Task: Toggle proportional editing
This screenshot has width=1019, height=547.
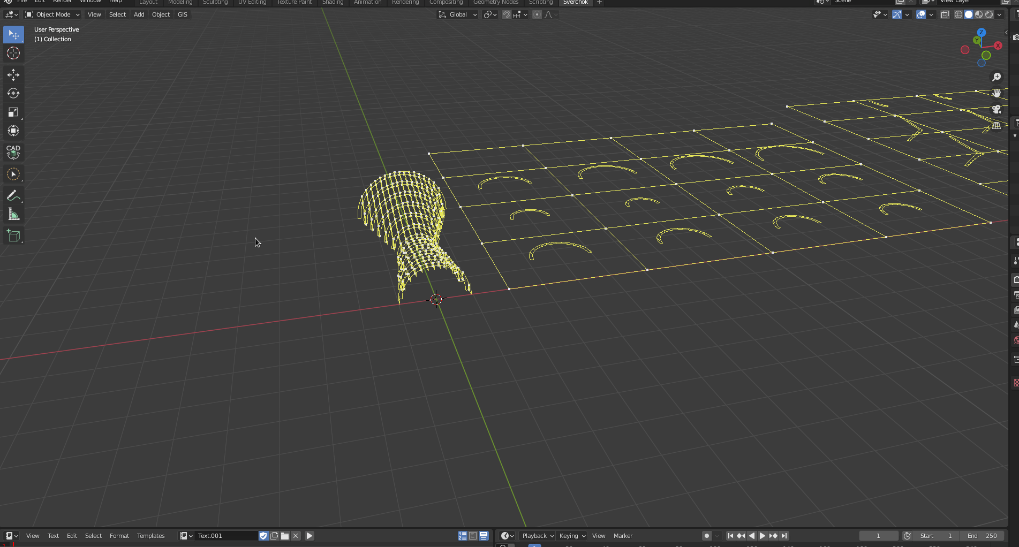Action: pos(537,14)
